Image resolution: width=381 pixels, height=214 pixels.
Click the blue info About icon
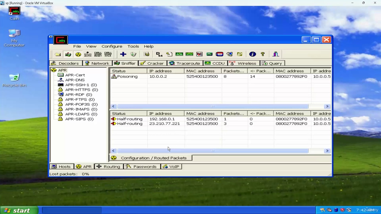click(x=252, y=54)
